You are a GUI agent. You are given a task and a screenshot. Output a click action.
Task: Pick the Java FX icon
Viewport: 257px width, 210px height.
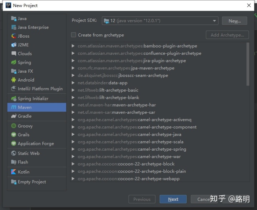[x=14, y=71]
